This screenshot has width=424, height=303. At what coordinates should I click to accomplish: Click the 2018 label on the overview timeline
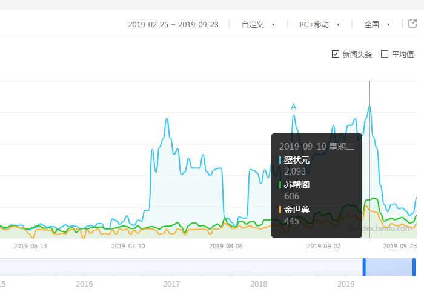coord(259,284)
